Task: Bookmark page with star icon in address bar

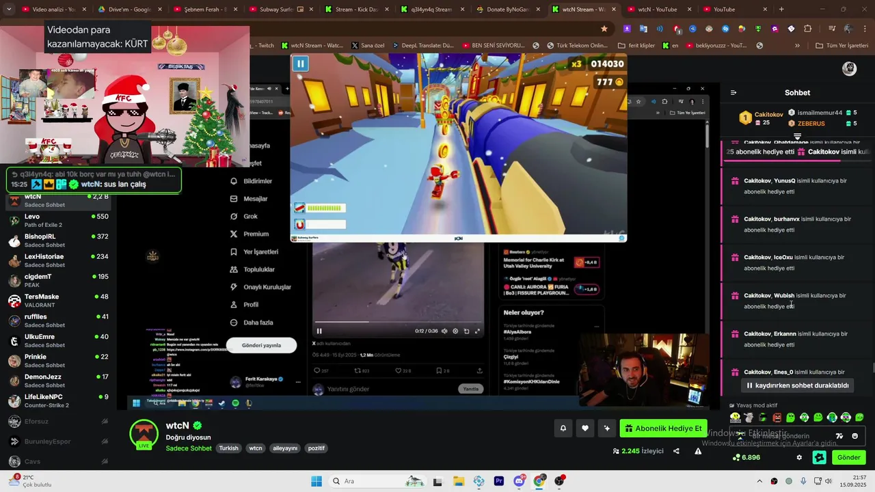Action: 604,29
